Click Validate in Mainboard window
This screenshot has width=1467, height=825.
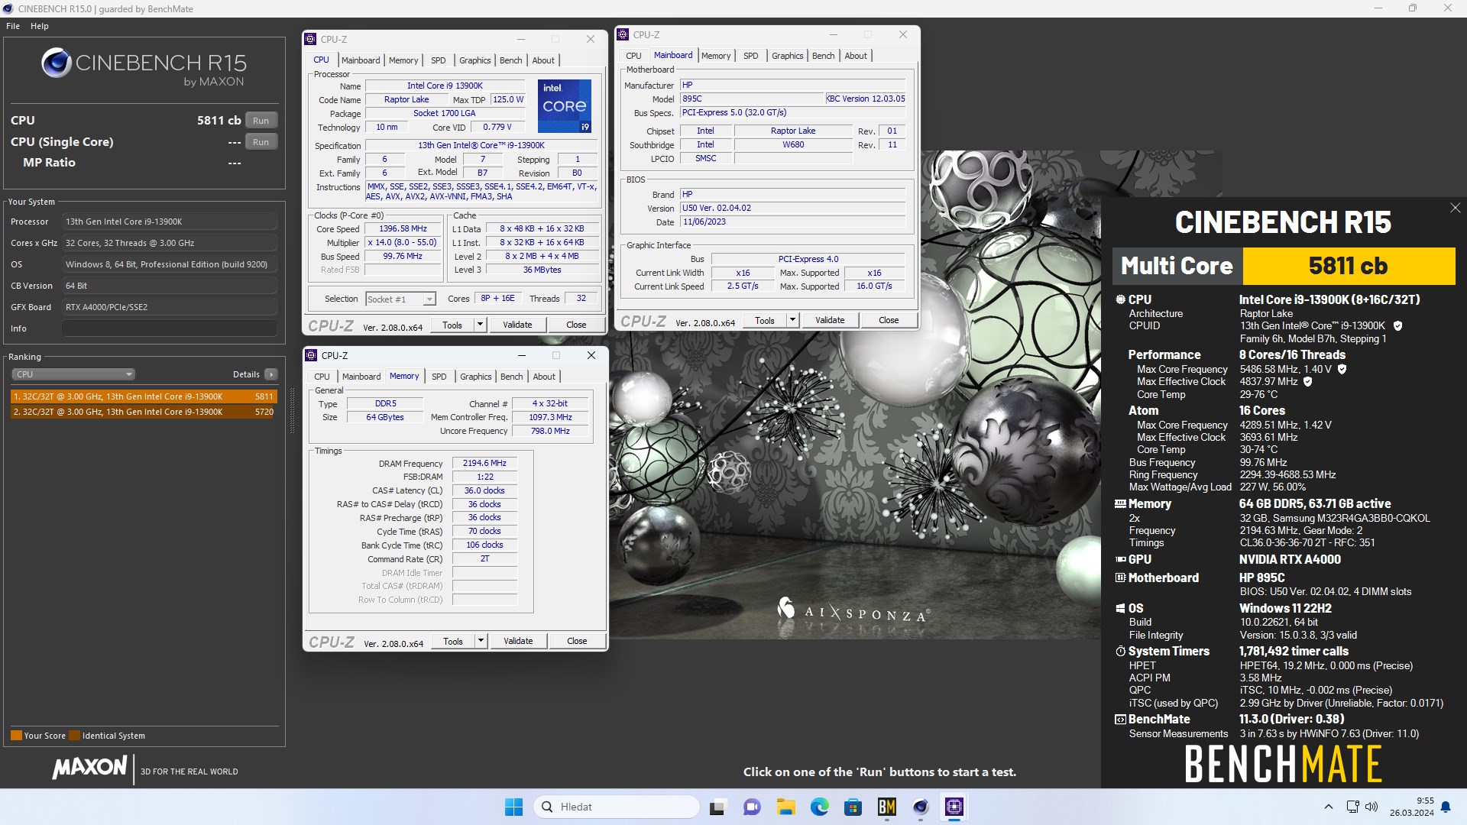pos(830,320)
